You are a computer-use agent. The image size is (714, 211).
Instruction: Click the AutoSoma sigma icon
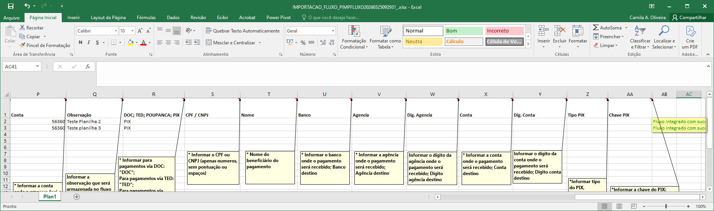[596, 28]
